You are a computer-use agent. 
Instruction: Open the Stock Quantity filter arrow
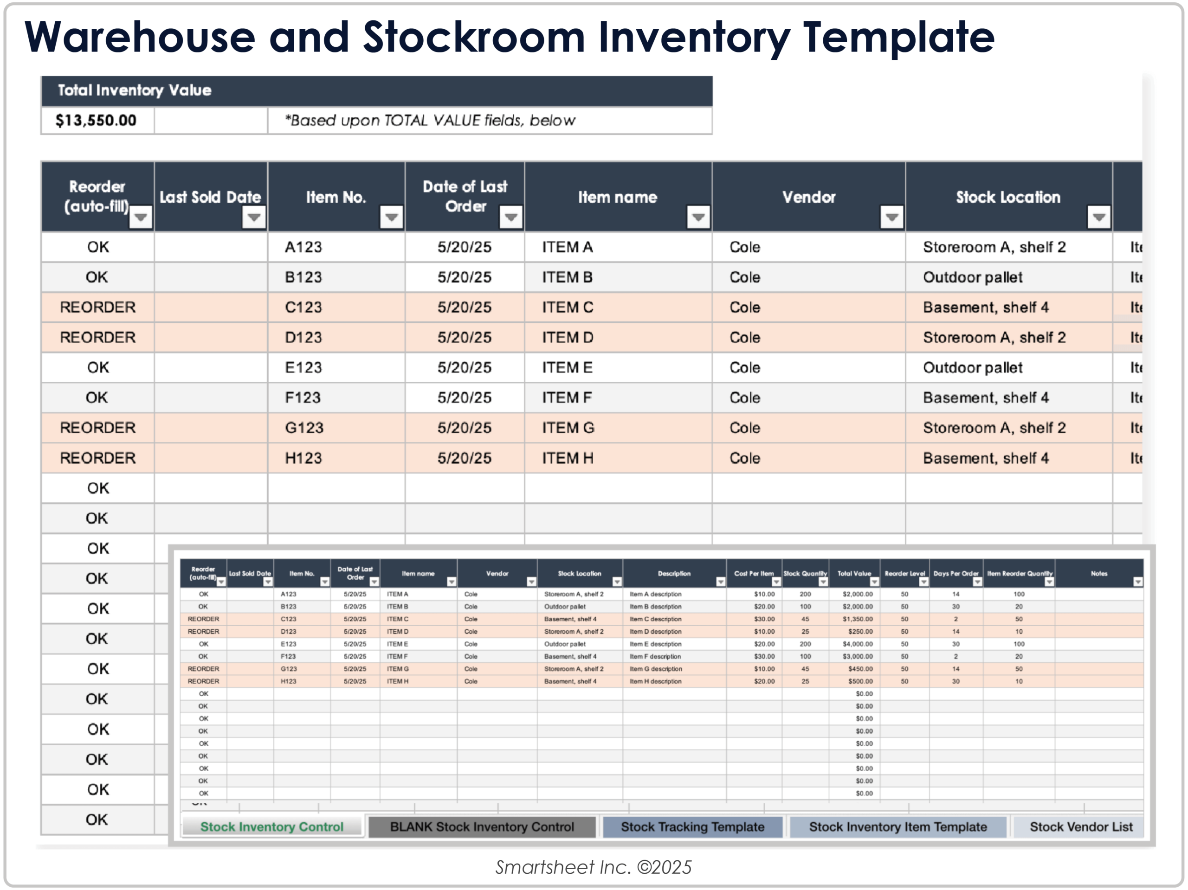pyautogui.click(x=823, y=581)
